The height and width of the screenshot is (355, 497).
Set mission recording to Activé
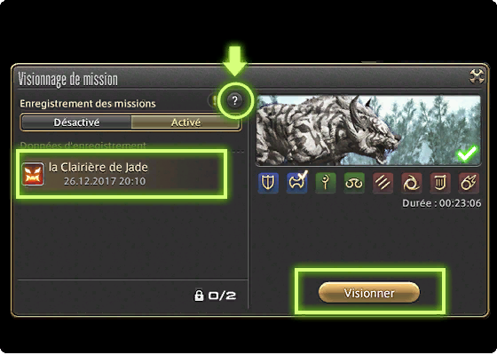(x=185, y=122)
